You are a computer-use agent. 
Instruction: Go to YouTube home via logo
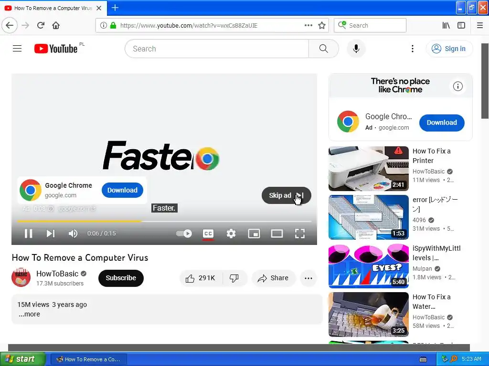pyautogui.click(x=56, y=49)
